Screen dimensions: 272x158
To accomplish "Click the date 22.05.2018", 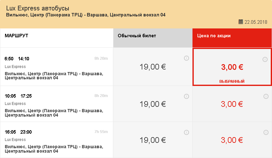I will click(x=256, y=22).
